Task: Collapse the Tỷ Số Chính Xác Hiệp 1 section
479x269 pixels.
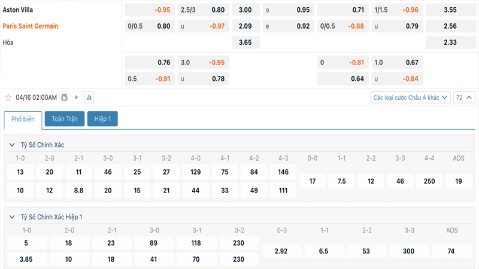Action: (12, 217)
